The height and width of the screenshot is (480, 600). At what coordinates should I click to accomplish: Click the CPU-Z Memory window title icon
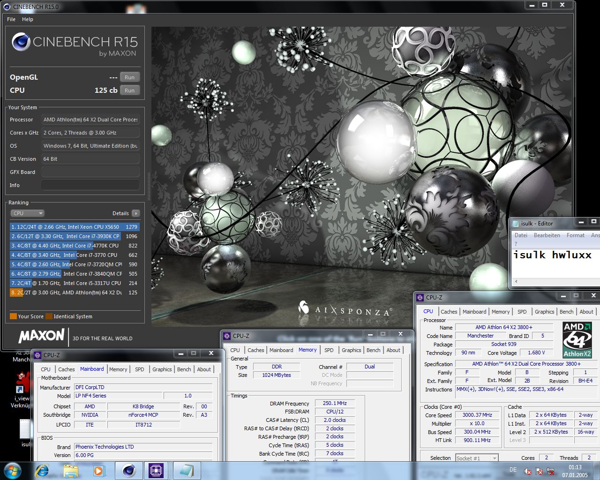227,336
